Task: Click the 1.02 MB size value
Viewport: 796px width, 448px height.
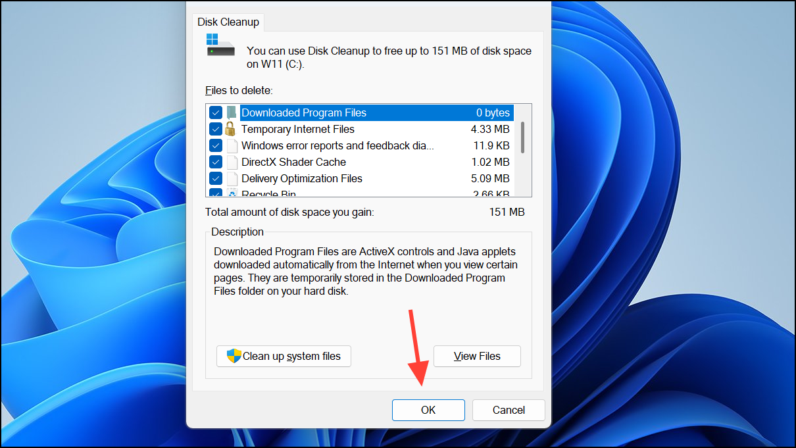Action: point(490,162)
